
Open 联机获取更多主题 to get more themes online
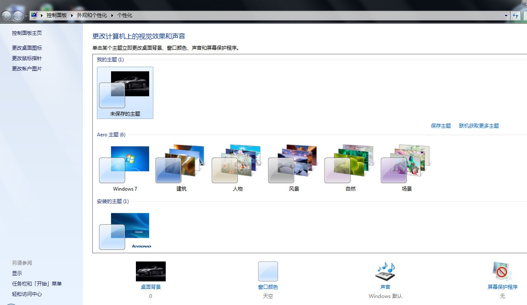coord(479,126)
